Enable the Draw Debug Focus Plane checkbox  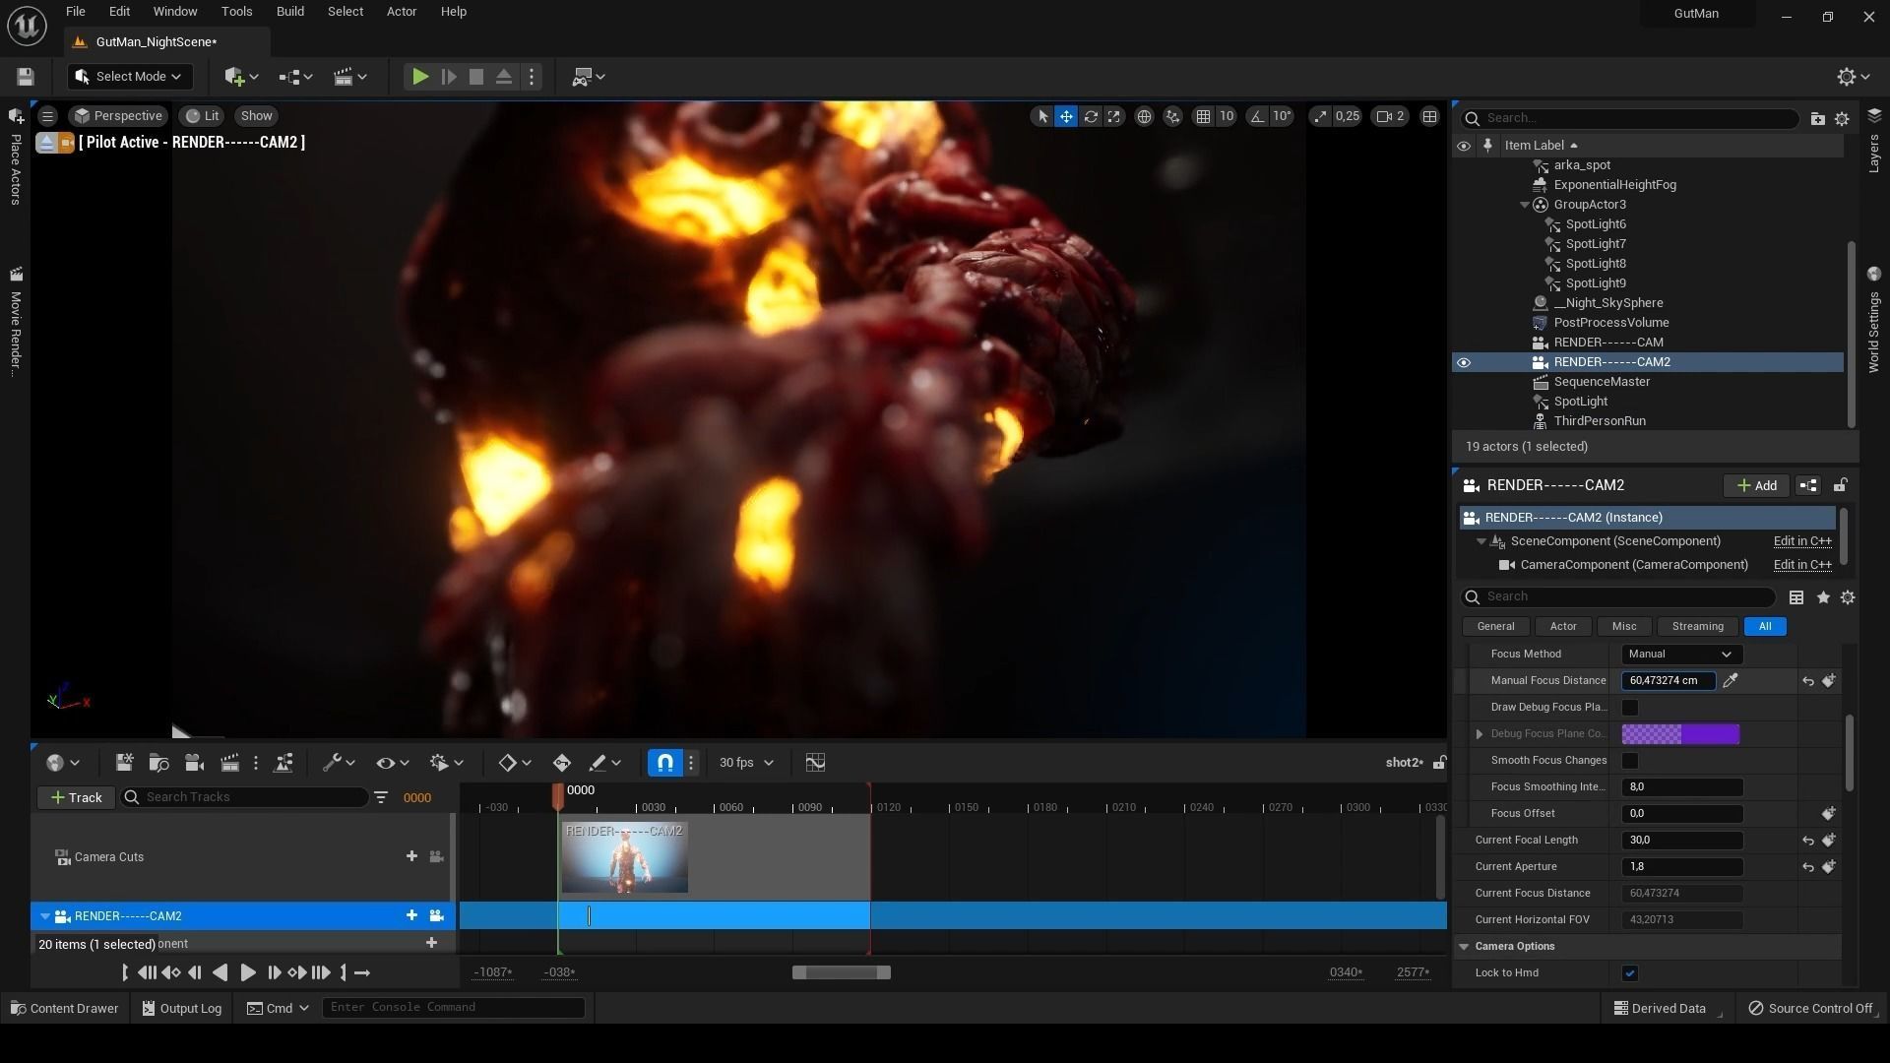click(1630, 708)
